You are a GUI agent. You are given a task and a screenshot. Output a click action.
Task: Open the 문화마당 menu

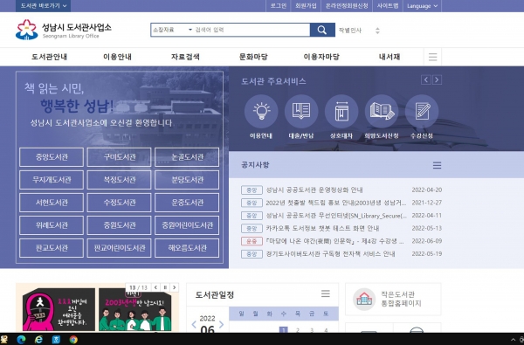tap(253, 57)
